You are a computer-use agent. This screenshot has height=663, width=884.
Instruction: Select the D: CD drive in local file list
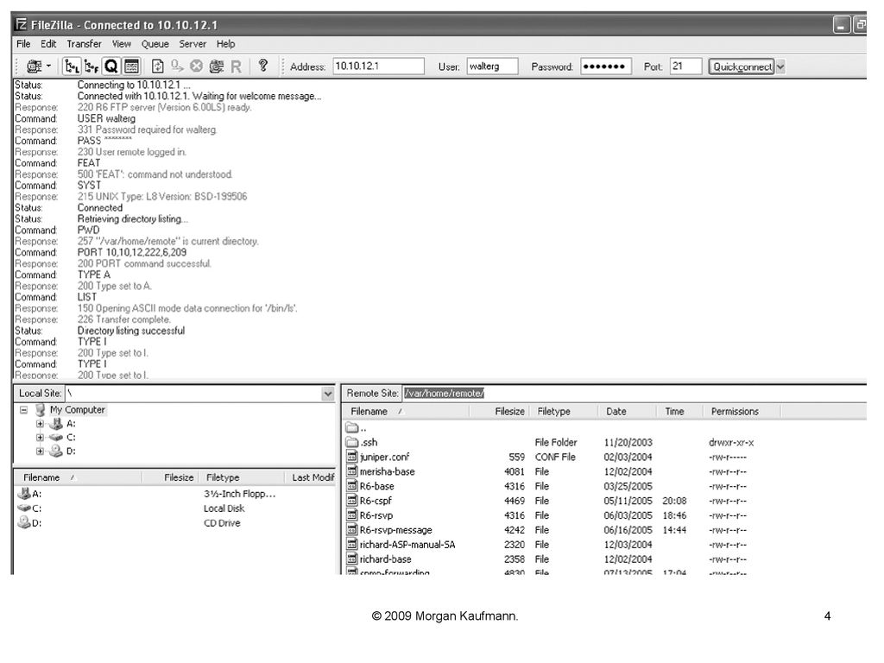[29, 523]
